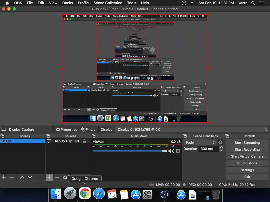Remove selected scene with minus icon
Screen dimensions: 270x202
tap(12, 177)
